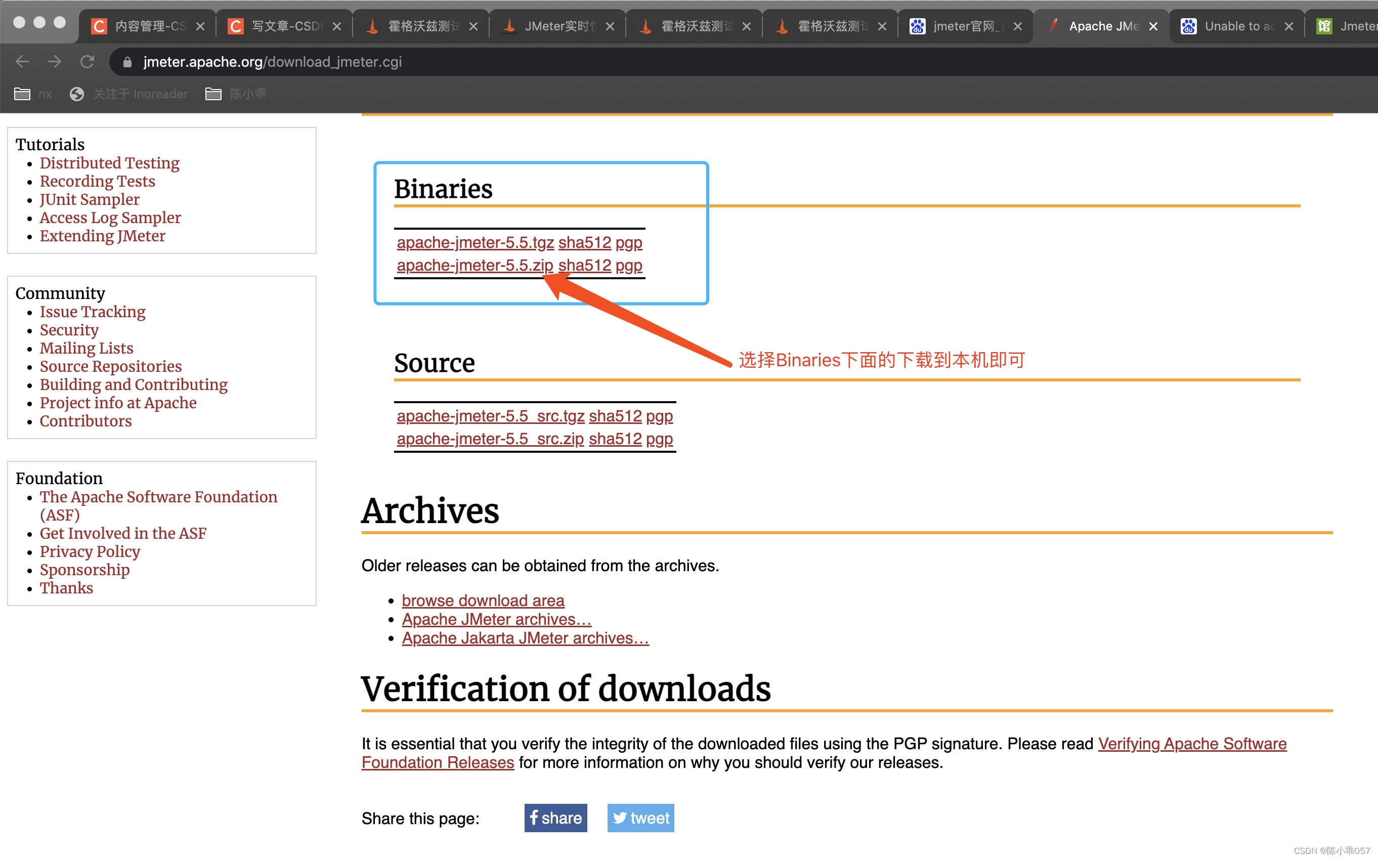Image resolution: width=1378 pixels, height=860 pixels.
Task: Open Mailing Lists link
Action: [87, 348]
